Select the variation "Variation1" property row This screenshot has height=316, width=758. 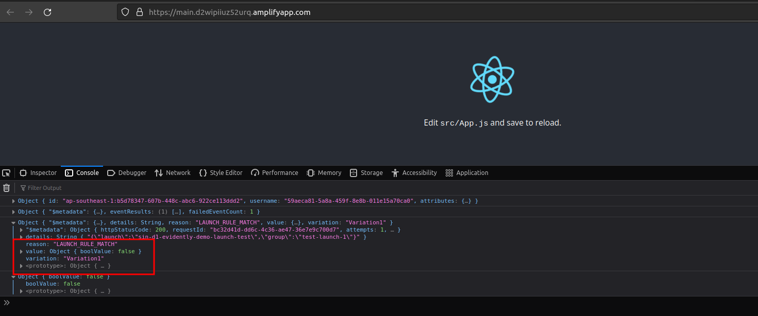click(65, 258)
